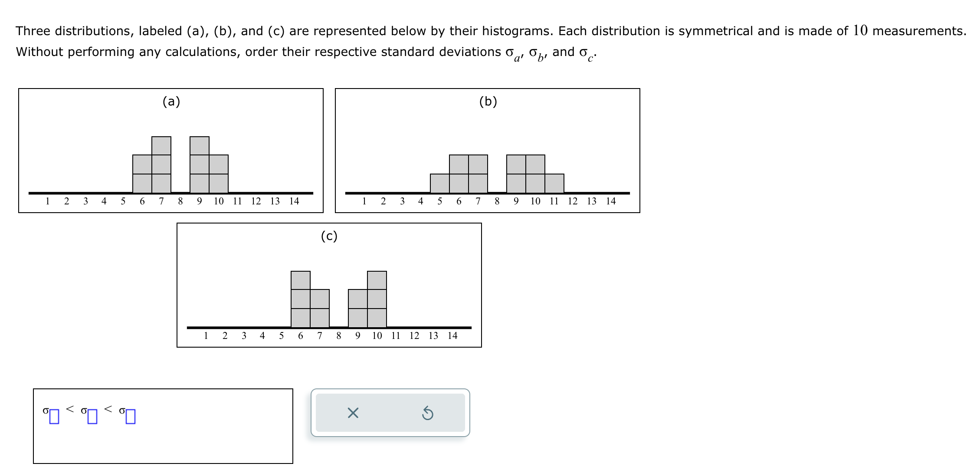Click the undo reset arrow icon

click(x=427, y=413)
